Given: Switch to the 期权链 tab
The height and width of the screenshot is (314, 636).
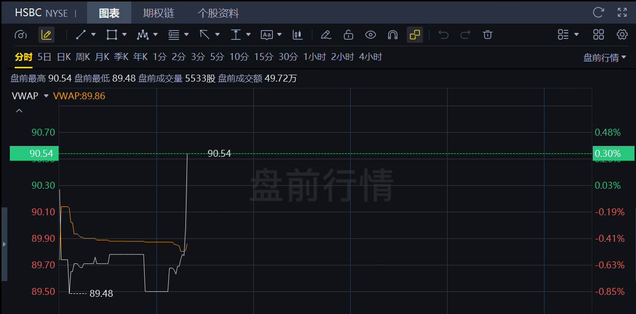Looking at the screenshot, I should click(158, 13).
